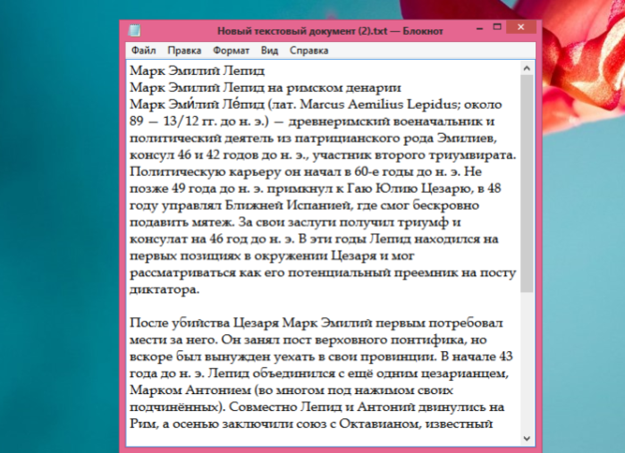Close the Блокнот window
The height and width of the screenshot is (453, 625).
[x=521, y=27]
